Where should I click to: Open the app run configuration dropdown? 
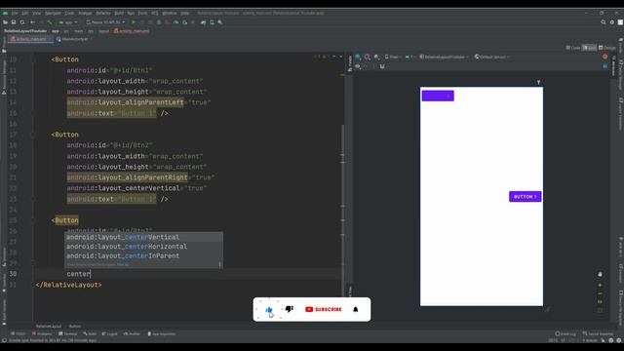[68, 22]
